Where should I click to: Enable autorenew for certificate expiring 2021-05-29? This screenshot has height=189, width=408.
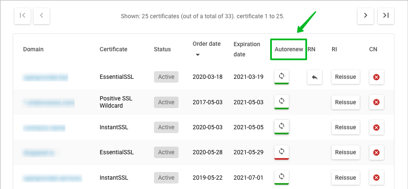pyautogui.click(x=281, y=152)
